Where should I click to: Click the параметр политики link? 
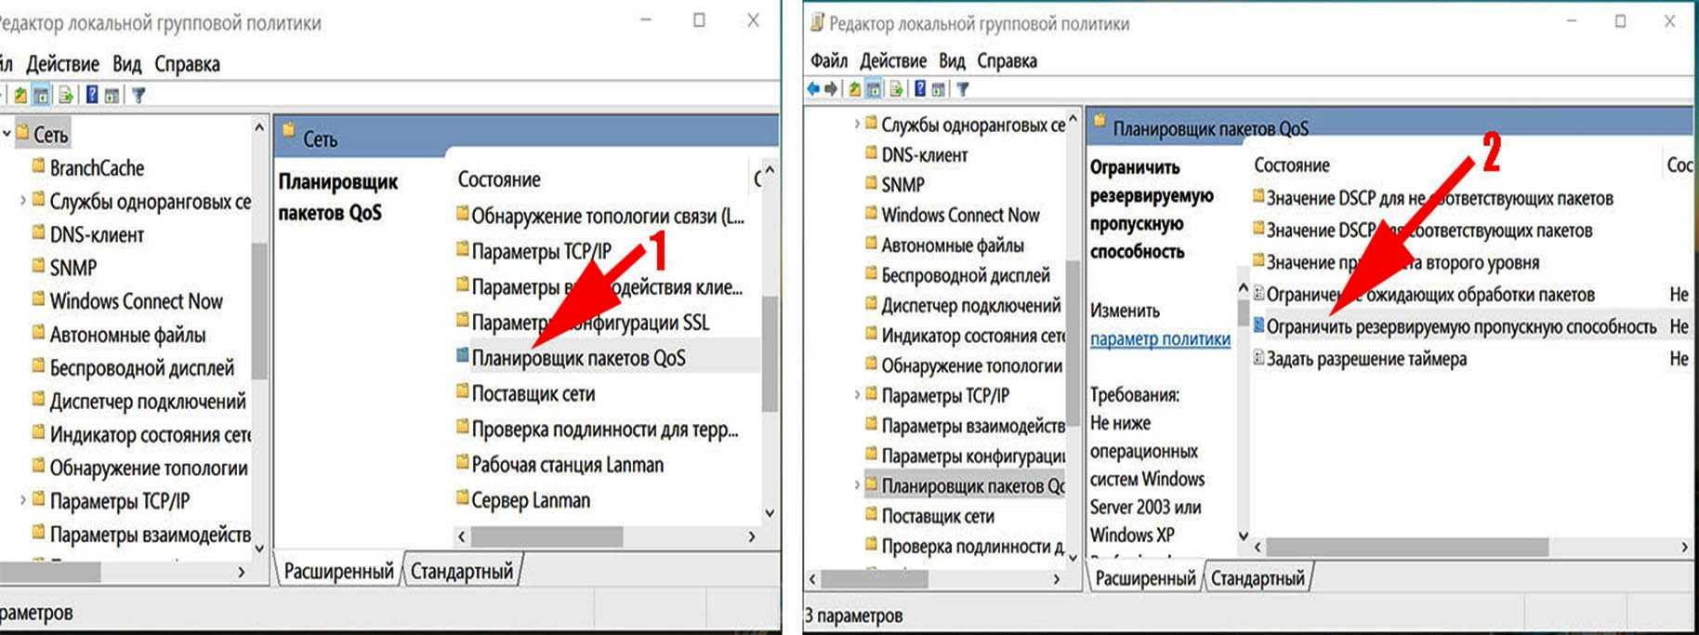(1159, 339)
